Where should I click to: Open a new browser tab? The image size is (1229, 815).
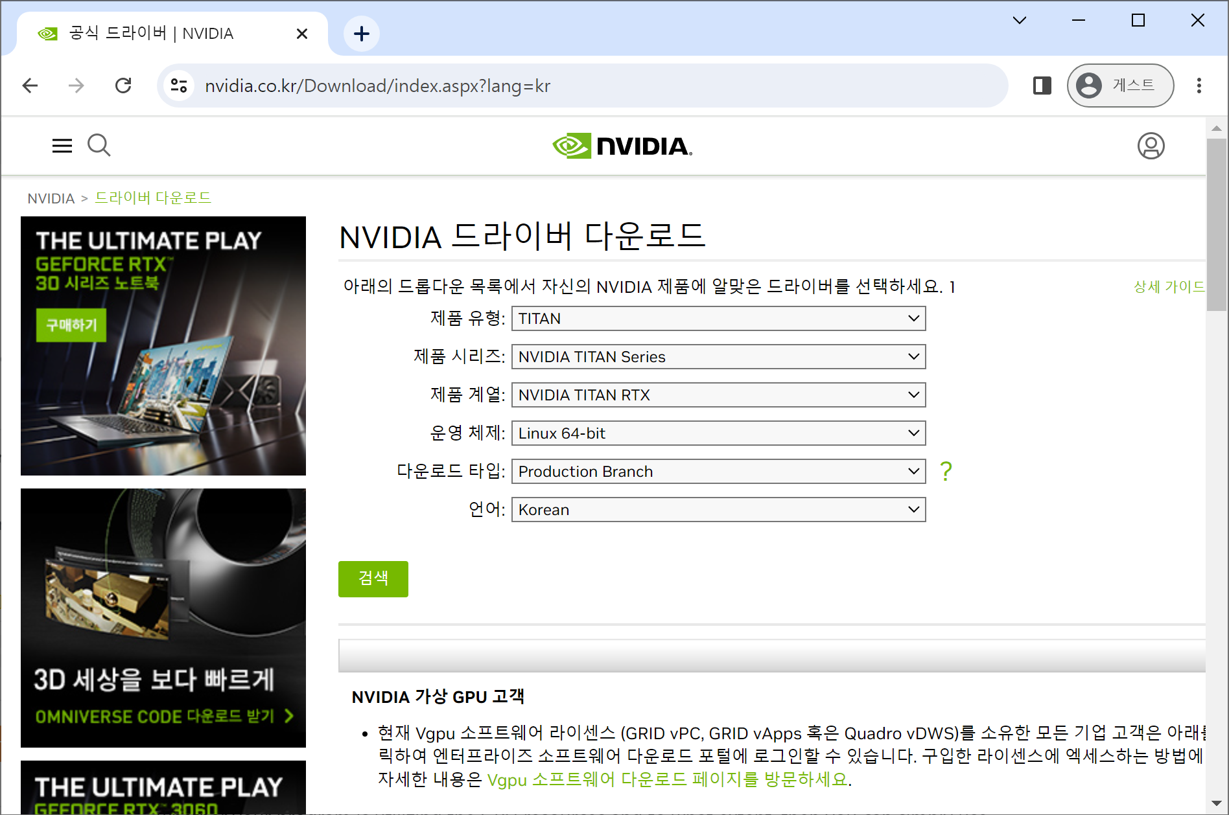[x=362, y=34]
